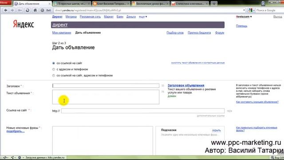The image size is (284, 160).
Task: Click the 'директ' header banner link
Action: 60,25
